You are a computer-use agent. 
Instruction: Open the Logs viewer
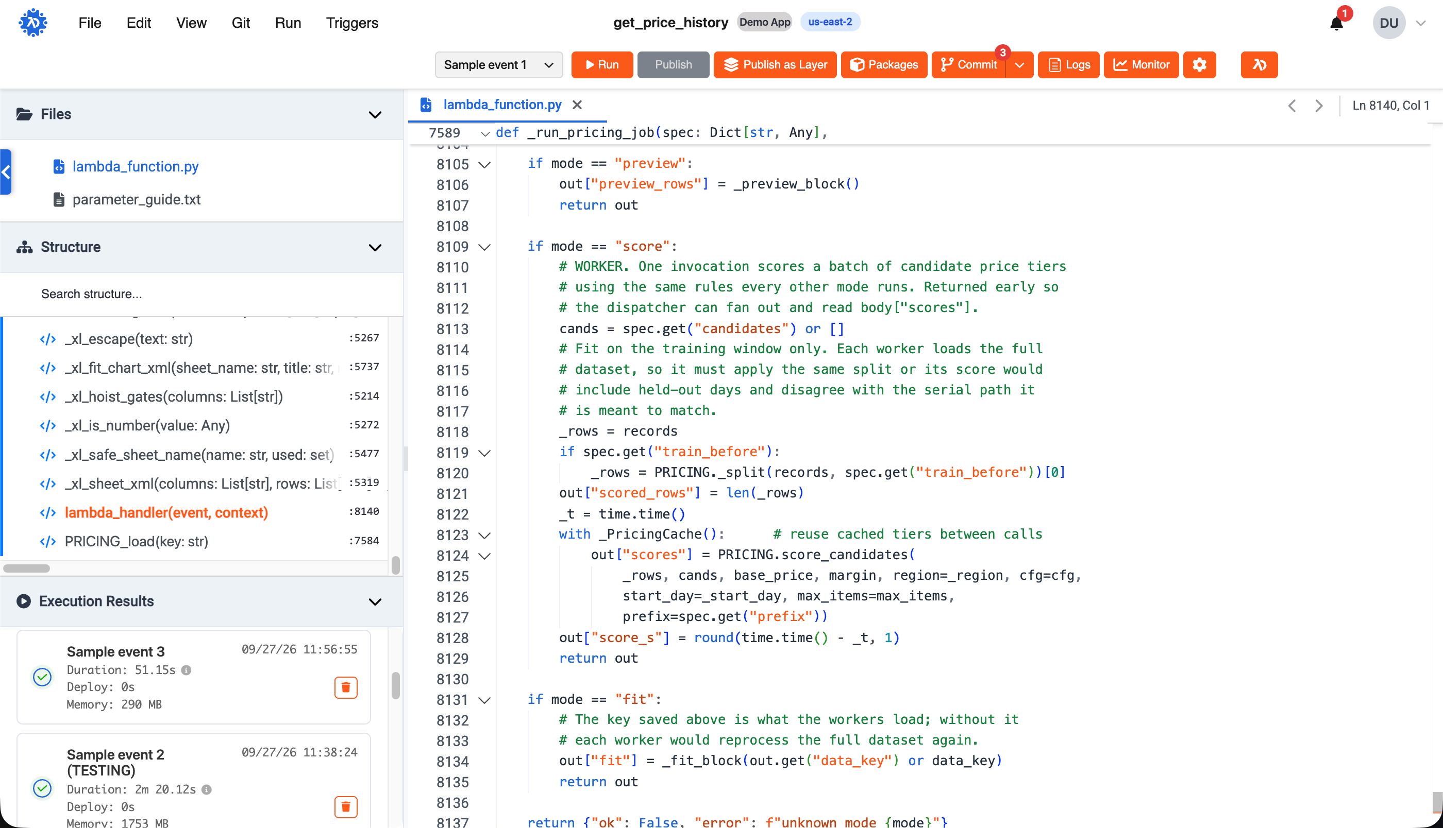pos(1068,65)
